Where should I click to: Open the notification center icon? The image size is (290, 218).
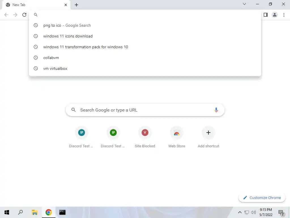tap(281, 213)
